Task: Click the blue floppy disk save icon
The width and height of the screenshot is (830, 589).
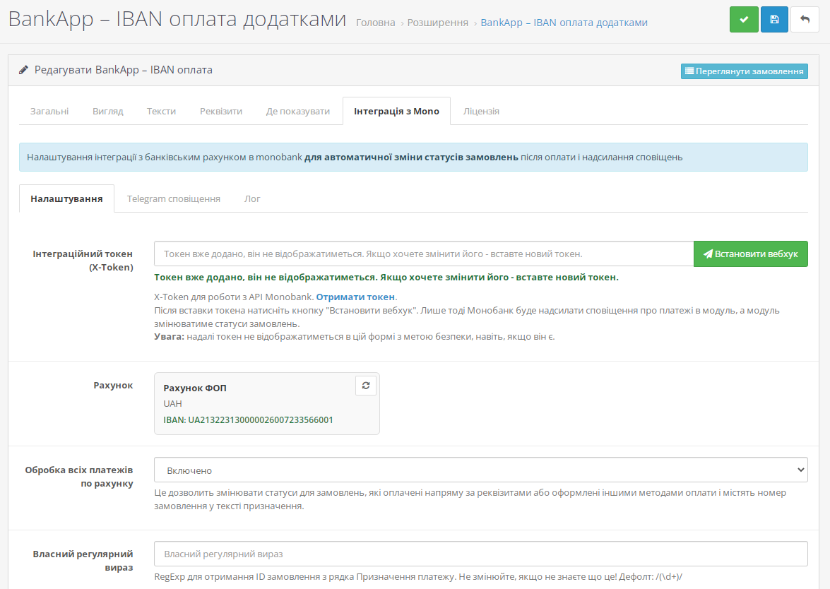Action: coord(774,20)
